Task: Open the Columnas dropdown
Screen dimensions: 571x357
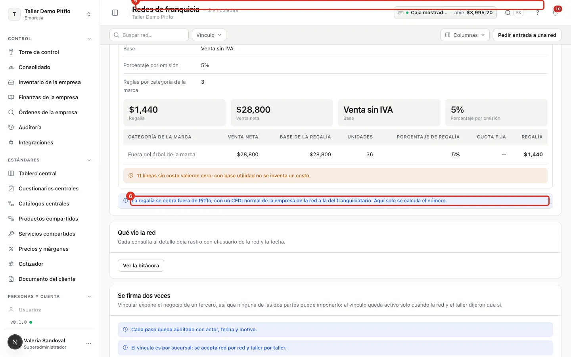Action: point(465,35)
